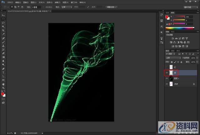
Task: Open the layer blend mode dropdown 正常
Action: pos(173,58)
